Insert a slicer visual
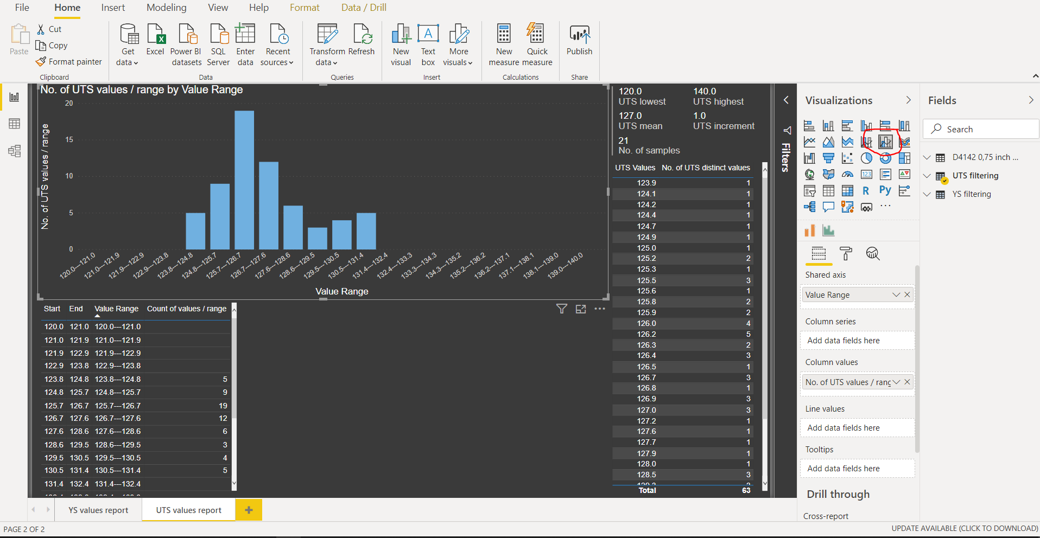 pyautogui.click(x=809, y=191)
